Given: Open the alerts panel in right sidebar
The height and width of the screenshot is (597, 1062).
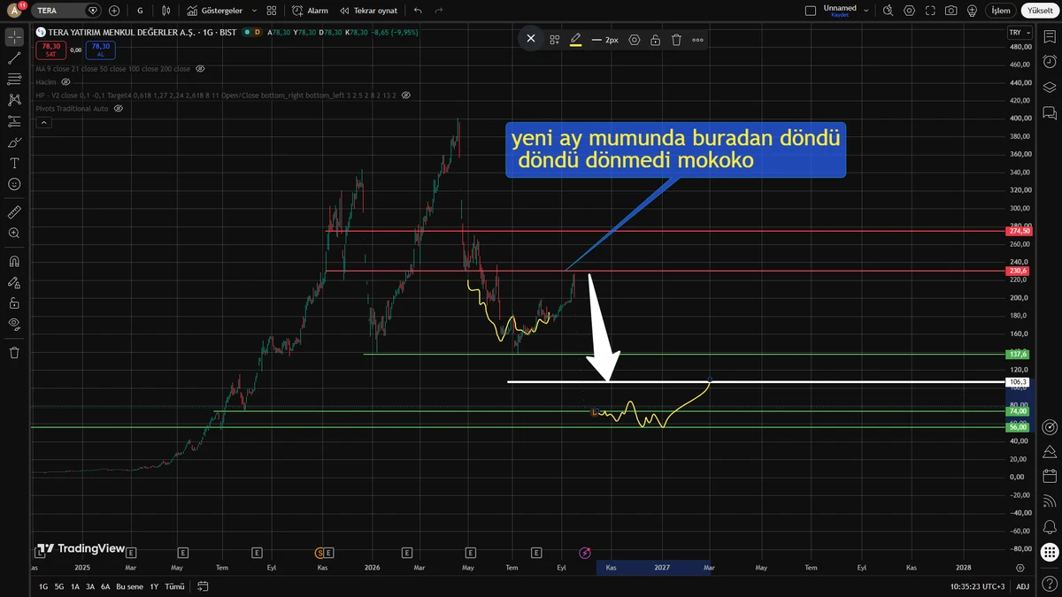Looking at the screenshot, I should tap(1050, 62).
